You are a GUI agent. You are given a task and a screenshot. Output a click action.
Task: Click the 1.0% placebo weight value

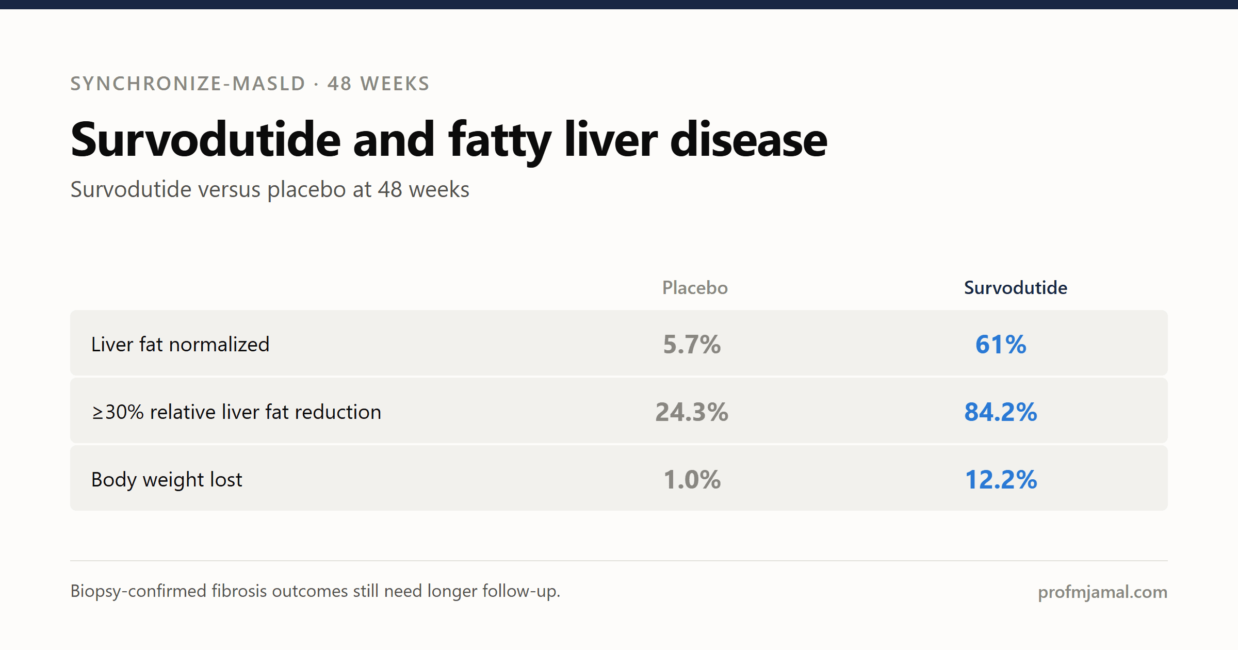click(692, 480)
